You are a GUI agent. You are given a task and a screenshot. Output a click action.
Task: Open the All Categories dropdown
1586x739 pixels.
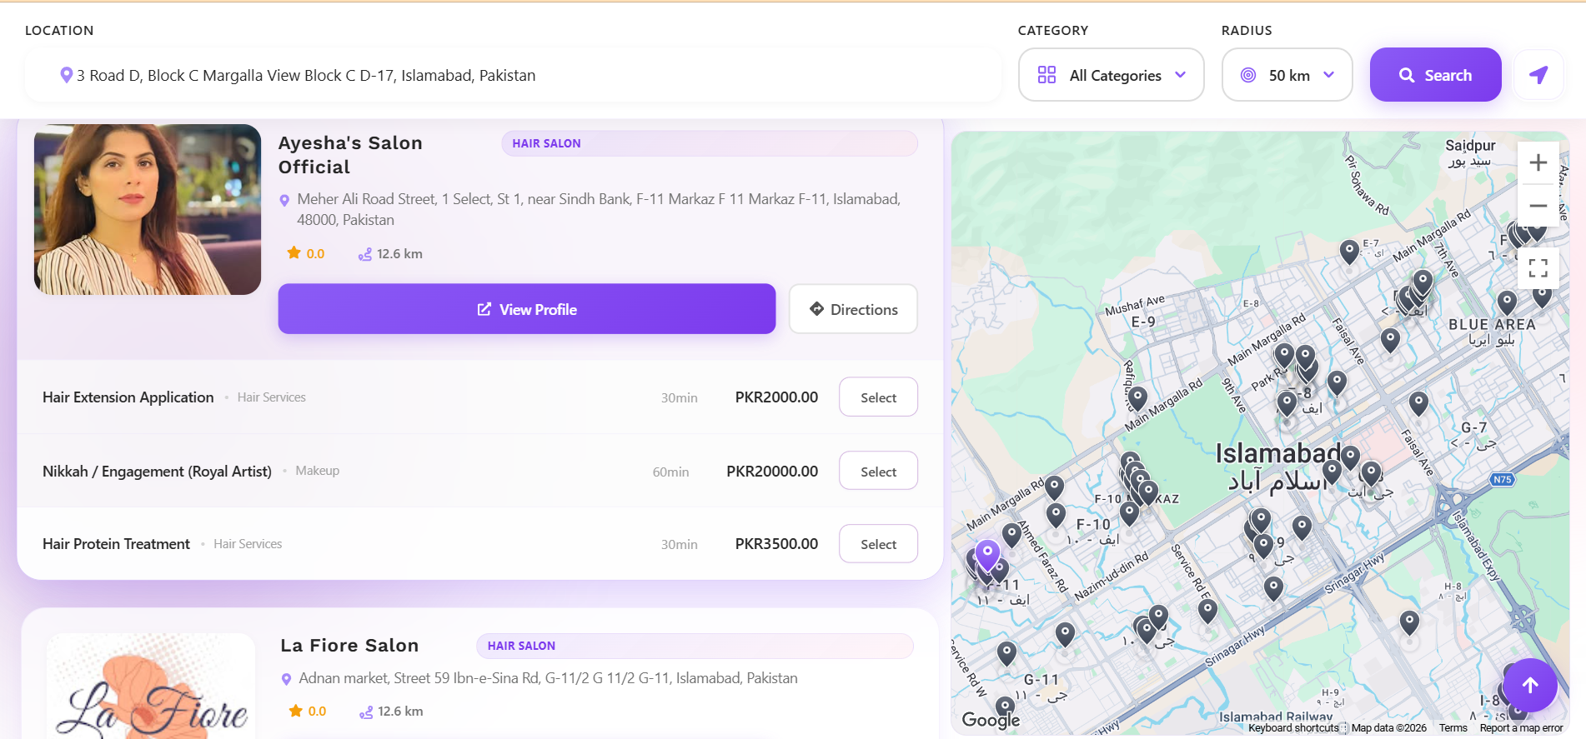pyautogui.click(x=1112, y=75)
